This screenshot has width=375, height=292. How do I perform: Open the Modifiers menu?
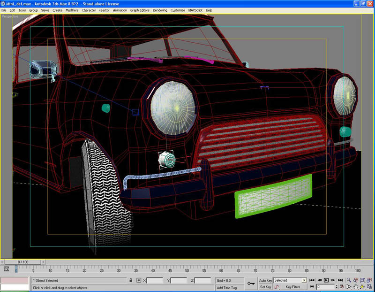point(72,10)
